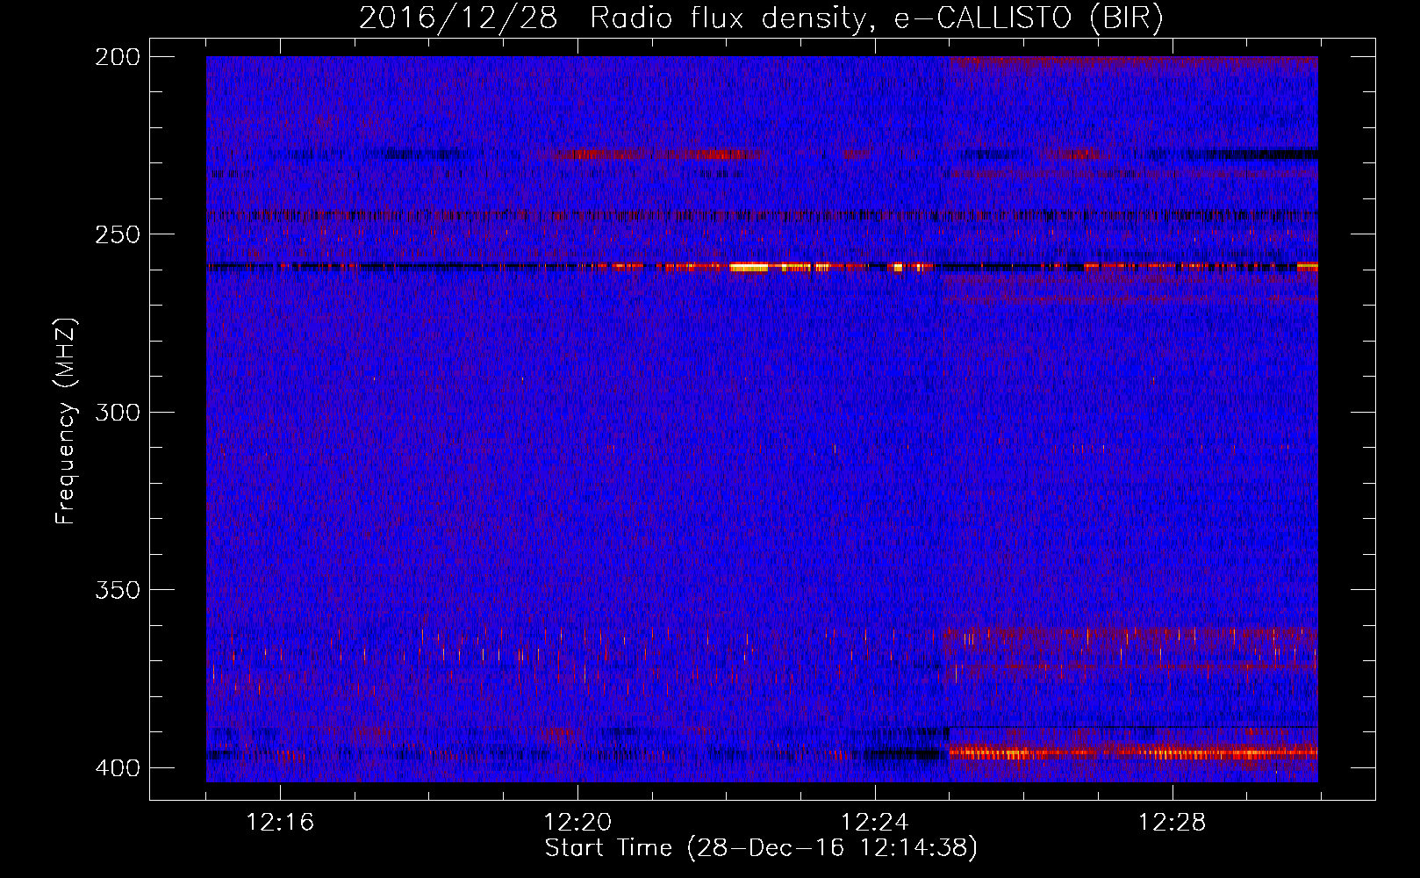Viewport: 1420px width, 878px height.
Task: Click the 200 frequency tick label
Action: pyautogui.click(x=117, y=56)
